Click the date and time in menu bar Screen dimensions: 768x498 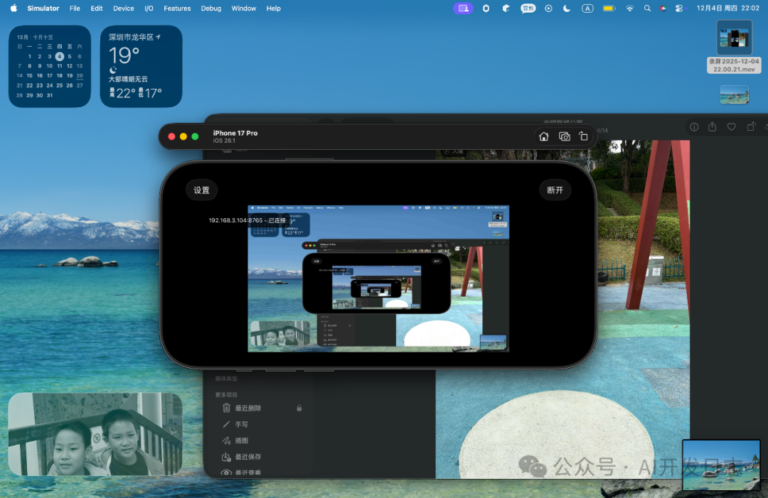[x=728, y=9]
